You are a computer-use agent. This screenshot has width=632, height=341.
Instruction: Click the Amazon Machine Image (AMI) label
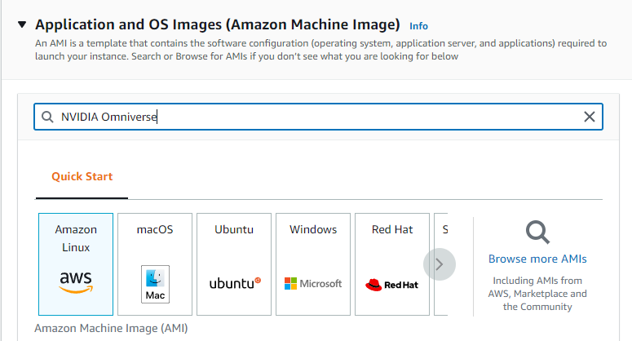click(x=111, y=329)
